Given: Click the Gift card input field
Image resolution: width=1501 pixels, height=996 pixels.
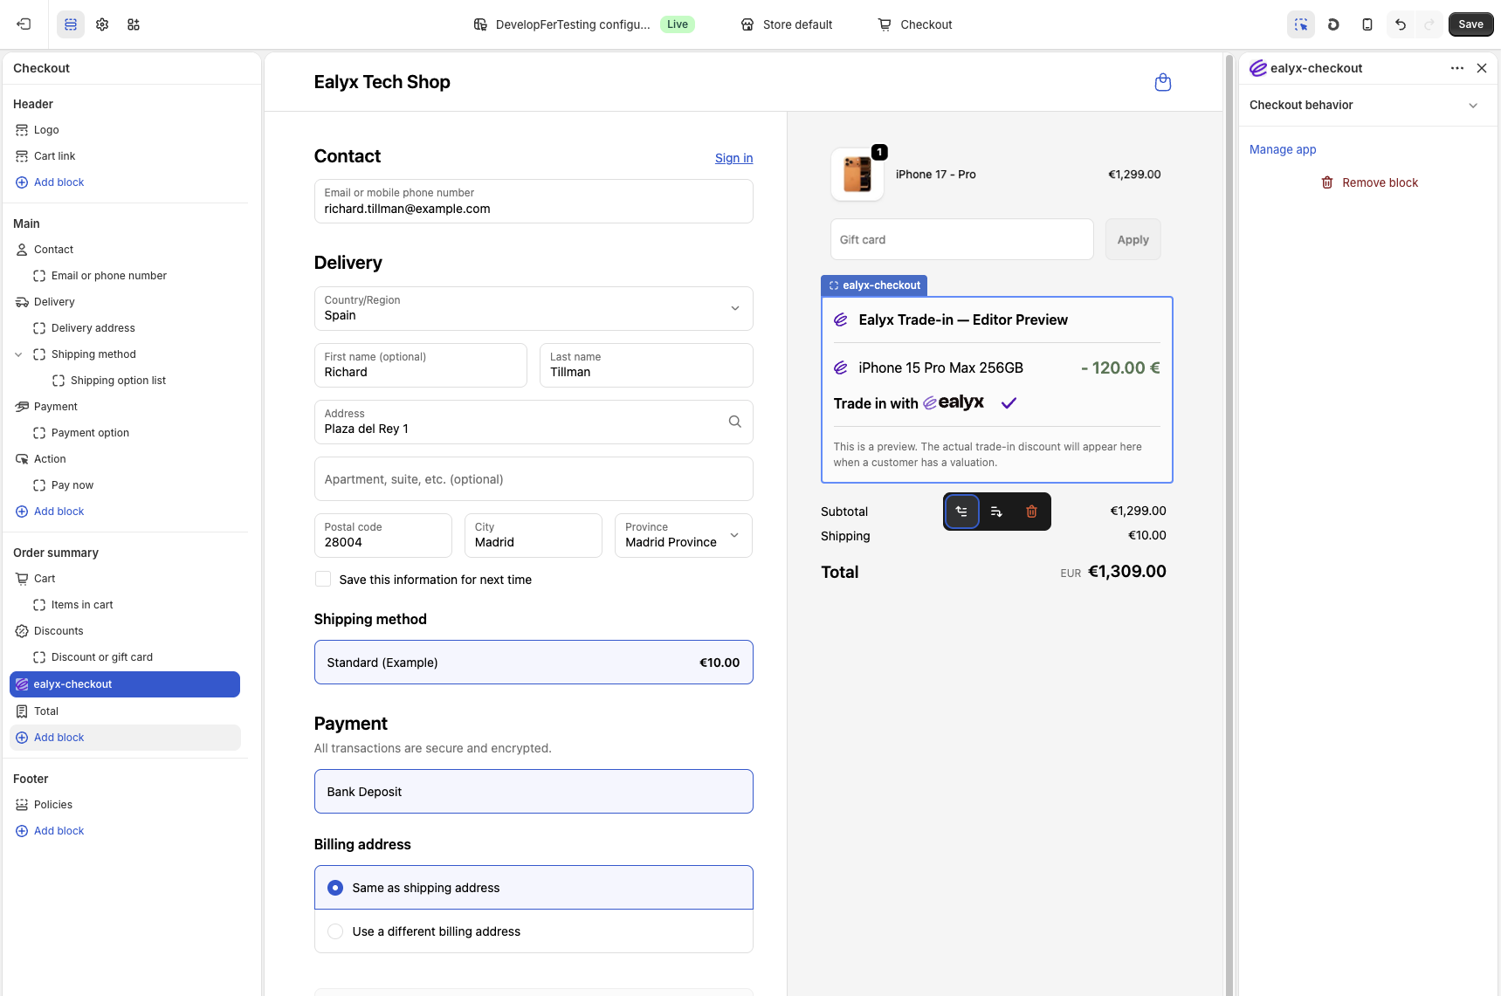Looking at the screenshot, I should pyautogui.click(x=961, y=239).
